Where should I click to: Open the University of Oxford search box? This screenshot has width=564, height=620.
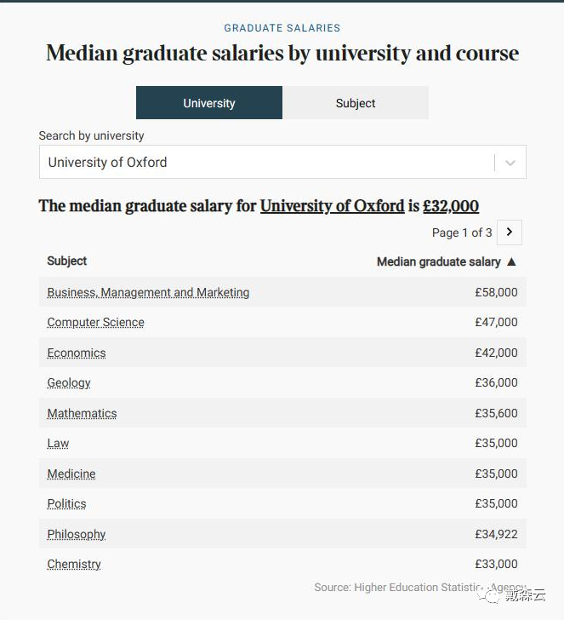(x=282, y=162)
